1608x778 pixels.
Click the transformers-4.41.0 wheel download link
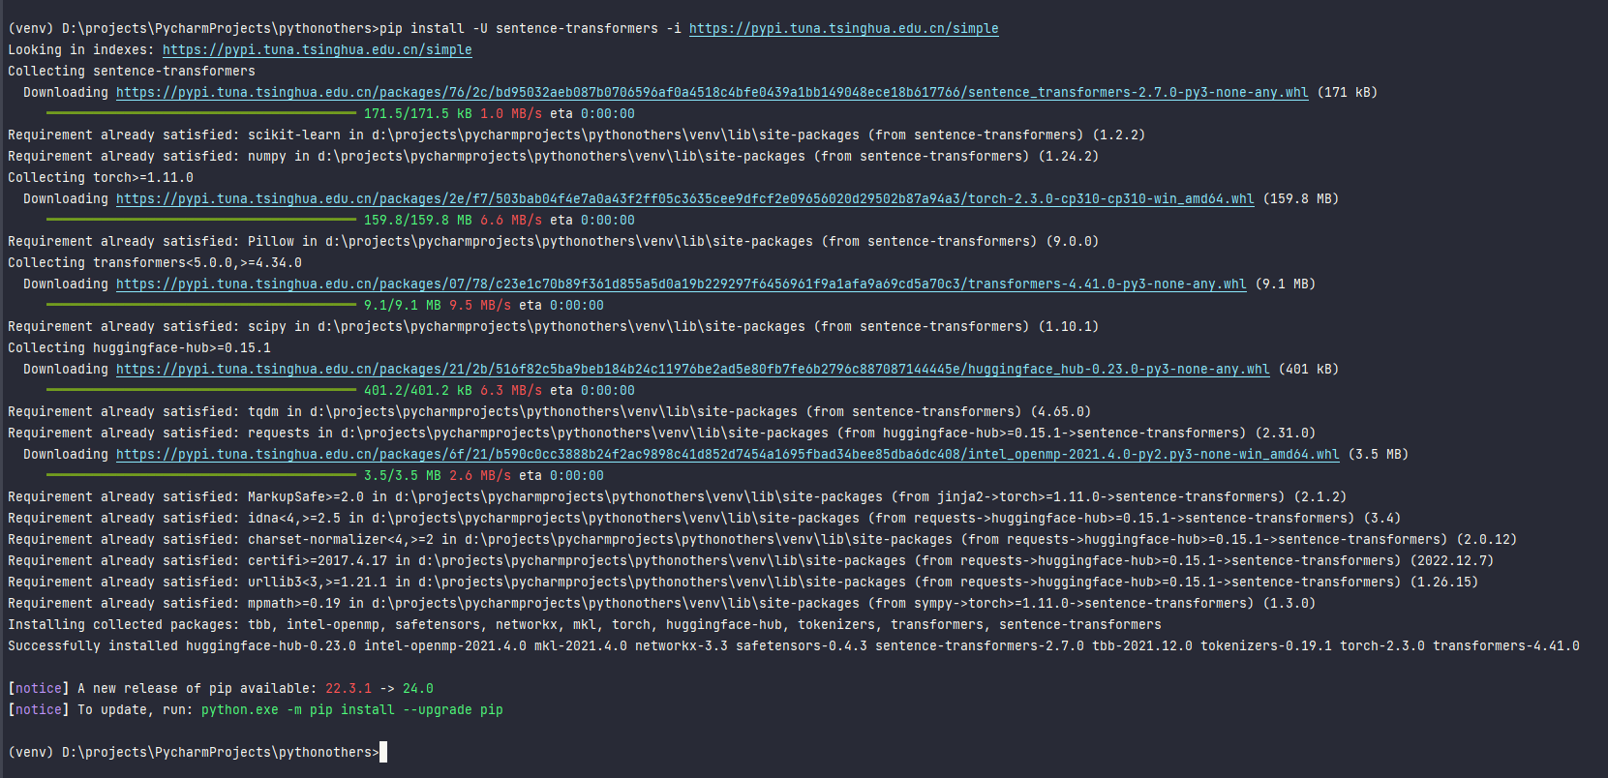(x=681, y=284)
